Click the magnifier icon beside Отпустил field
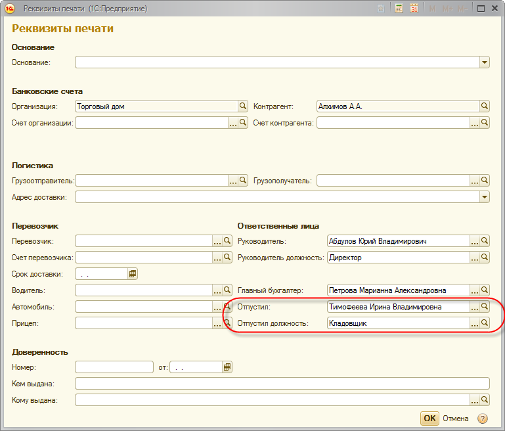The width and height of the screenshot is (505, 431). (x=485, y=306)
